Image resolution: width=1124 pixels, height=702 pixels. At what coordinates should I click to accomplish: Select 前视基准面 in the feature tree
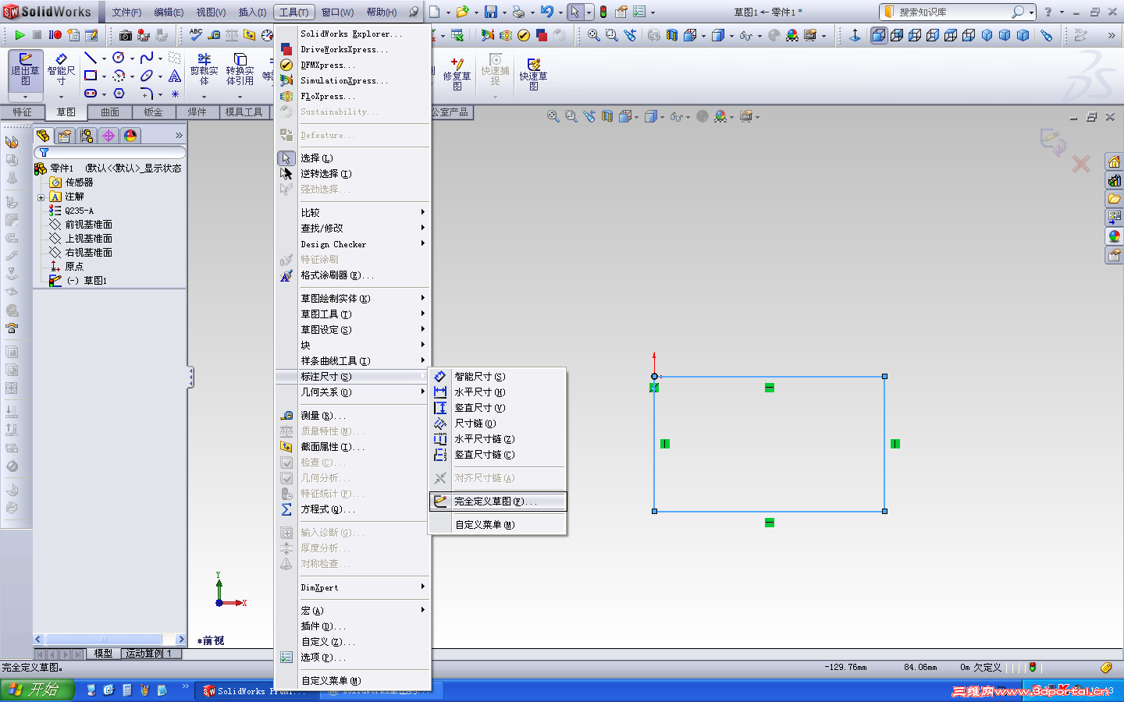point(88,225)
